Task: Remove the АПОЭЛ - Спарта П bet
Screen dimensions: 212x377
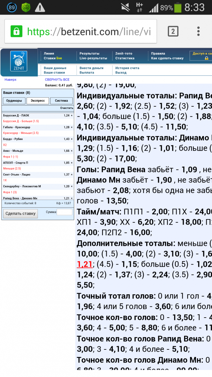Action: (x=72, y=163)
